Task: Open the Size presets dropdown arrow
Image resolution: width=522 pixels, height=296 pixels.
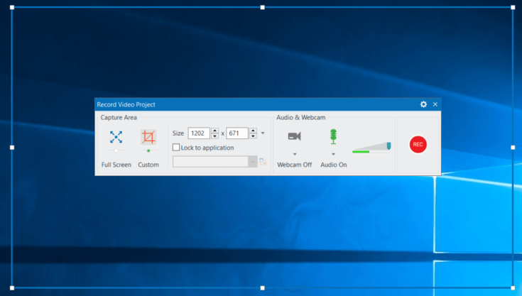Action: tap(263, 133)
